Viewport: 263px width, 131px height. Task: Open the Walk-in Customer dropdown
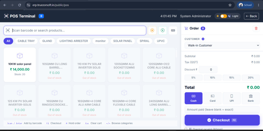(222, 46)
